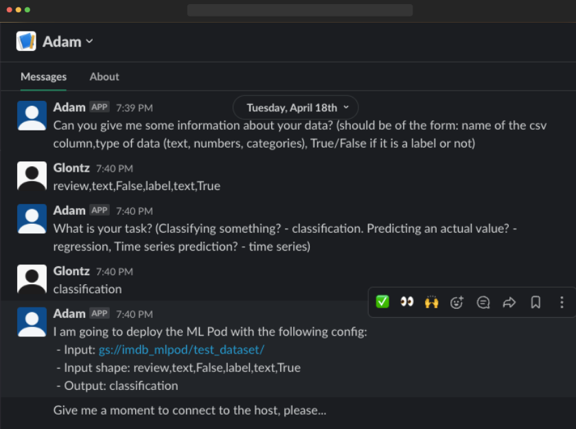The width and height of the screenshot is (576, 429).
Task: React with the green checkmark emoji
Action: click(382, 302)
